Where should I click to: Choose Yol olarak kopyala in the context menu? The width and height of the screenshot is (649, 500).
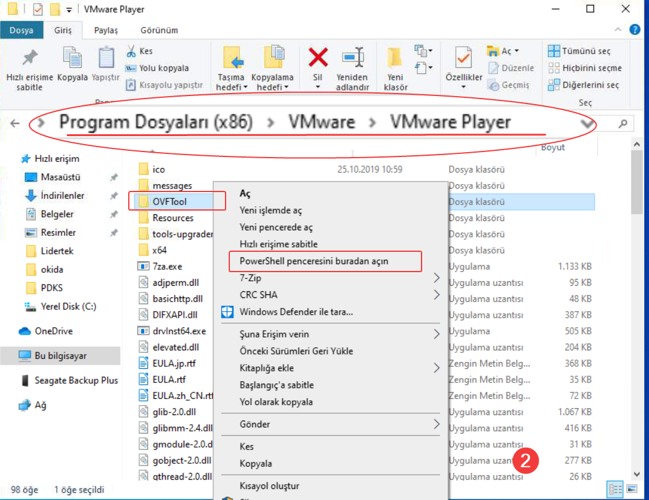click(x=276, y=402)
